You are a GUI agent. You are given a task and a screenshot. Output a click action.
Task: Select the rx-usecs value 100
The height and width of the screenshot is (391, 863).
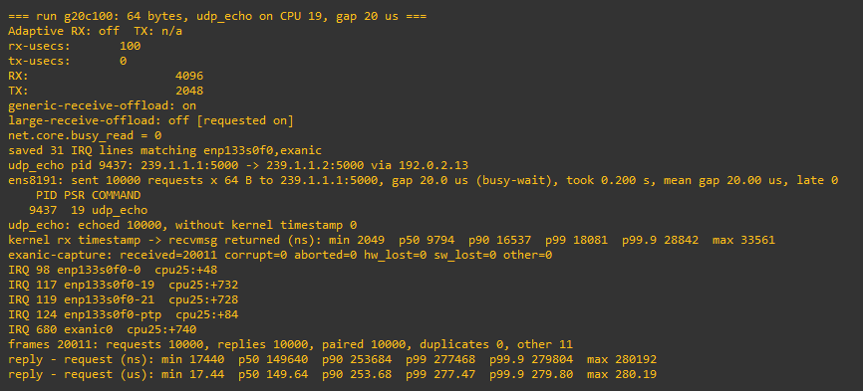pos(130,46)
